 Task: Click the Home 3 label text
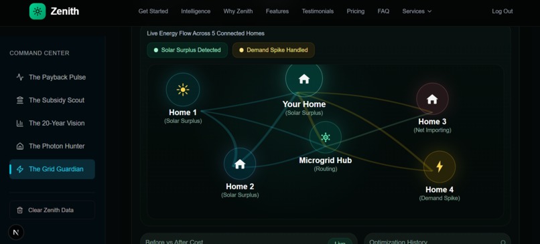[x=432, y=122]
